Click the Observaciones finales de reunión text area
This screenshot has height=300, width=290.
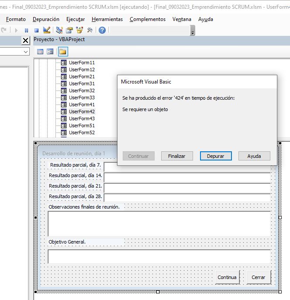pyautogui.click(x=159, y=223)
